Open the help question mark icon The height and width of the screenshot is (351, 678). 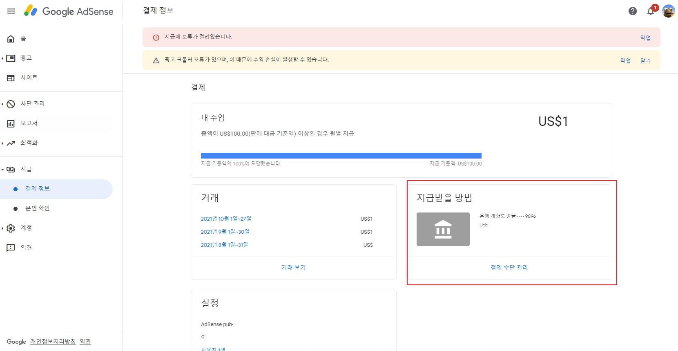click(x=633, y=11)
